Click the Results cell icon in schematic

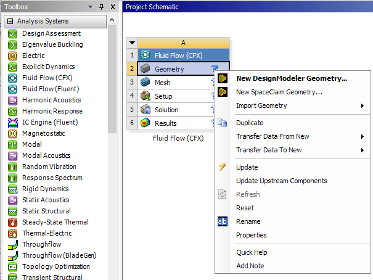pos(146,123)
